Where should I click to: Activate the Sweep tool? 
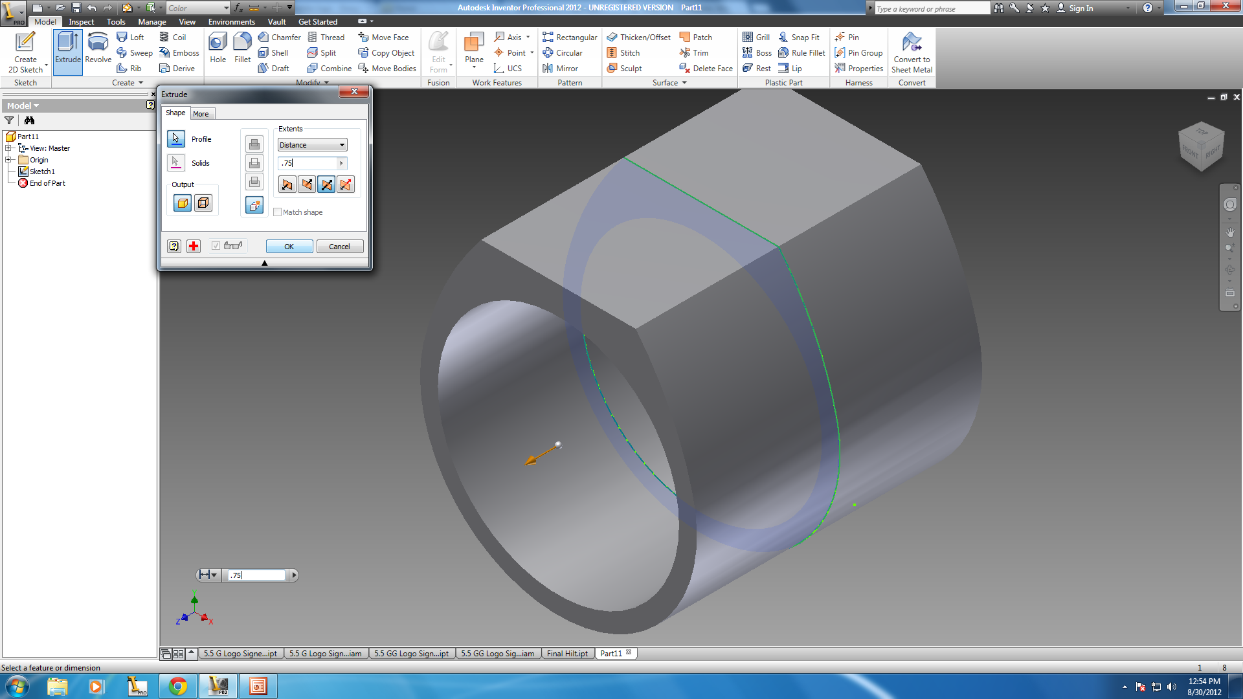tap(135, 52)
